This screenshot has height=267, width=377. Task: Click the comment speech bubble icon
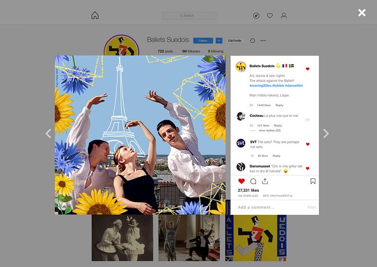[253, 181]
